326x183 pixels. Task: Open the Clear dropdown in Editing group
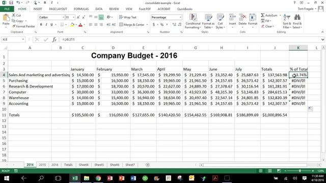(x=267, y=26)
